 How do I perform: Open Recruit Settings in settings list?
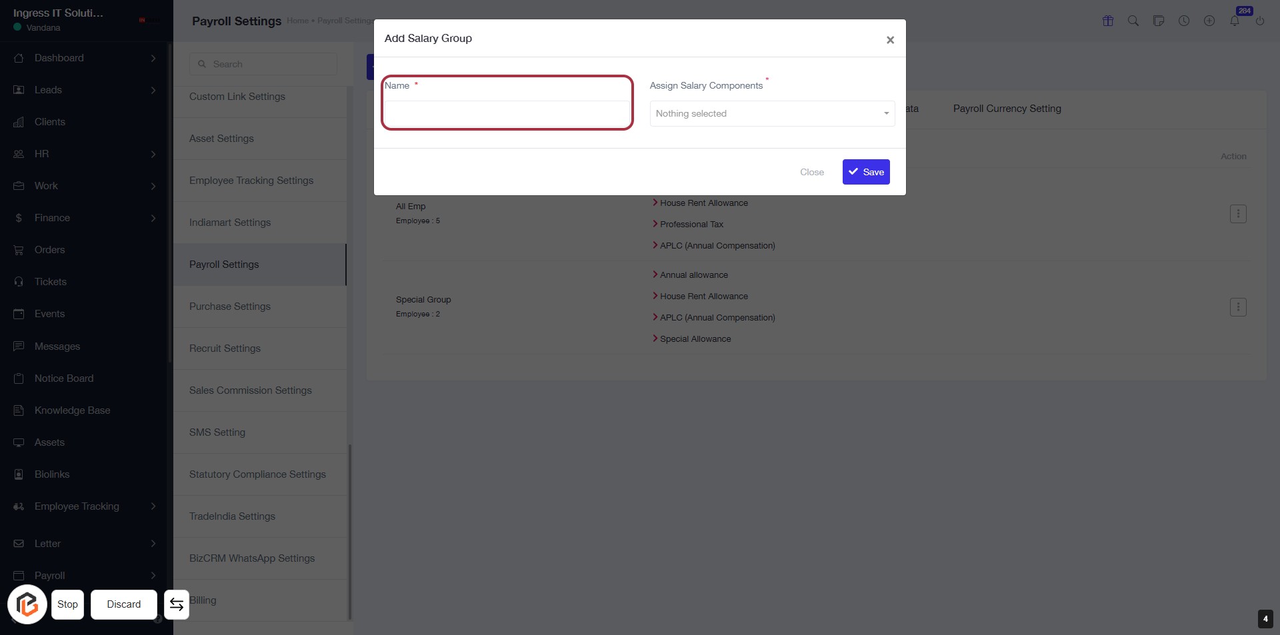[x=225, y=348]
